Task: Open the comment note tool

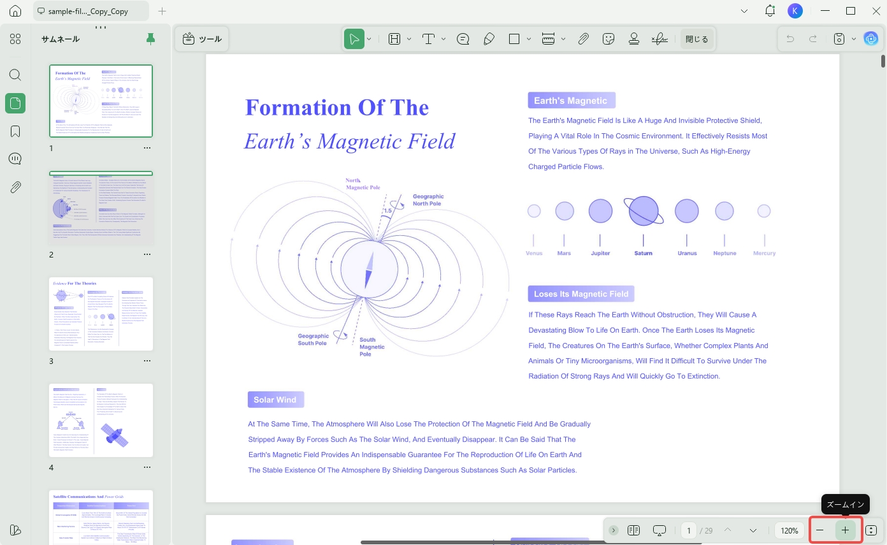Action: coord(463,39)
